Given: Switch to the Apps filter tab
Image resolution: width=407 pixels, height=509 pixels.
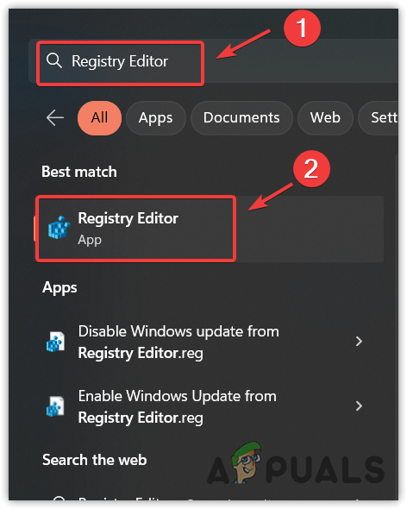Looking at the screenshot, I should click(156, 118).
